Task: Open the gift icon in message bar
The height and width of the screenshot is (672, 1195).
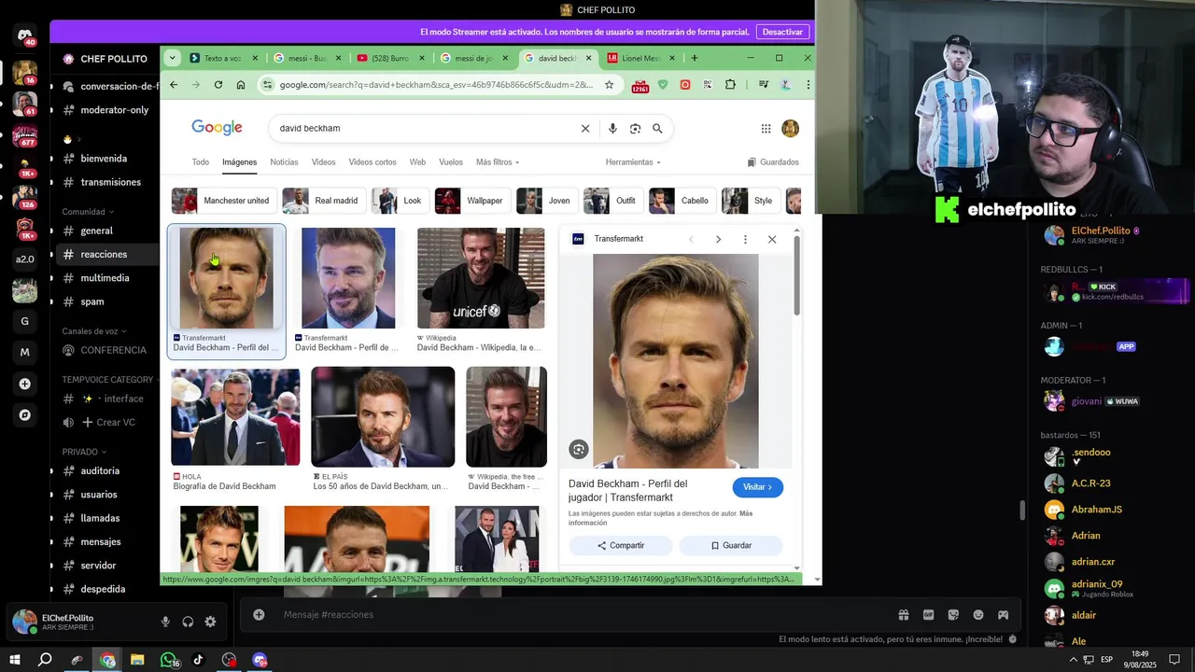Action: 904,614
